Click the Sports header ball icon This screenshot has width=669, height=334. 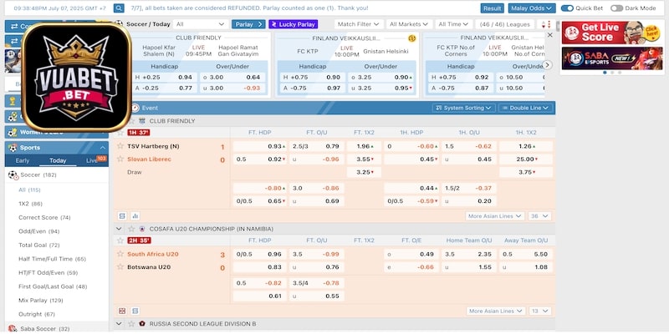(x=13, y=148)
